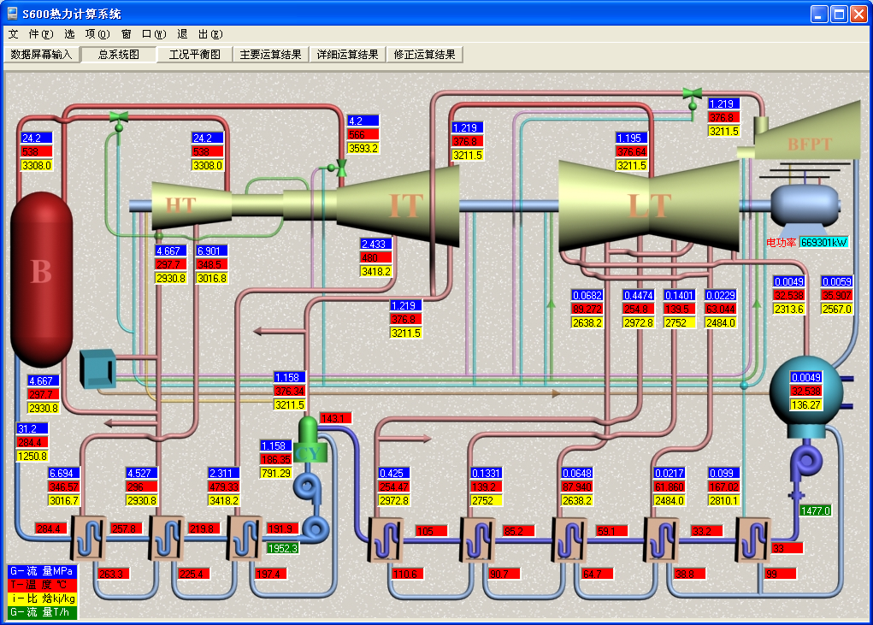The height and width of the screenshot is (625, 873).
Task: Click the 电功率 669301kW value field
Action: 823,242
